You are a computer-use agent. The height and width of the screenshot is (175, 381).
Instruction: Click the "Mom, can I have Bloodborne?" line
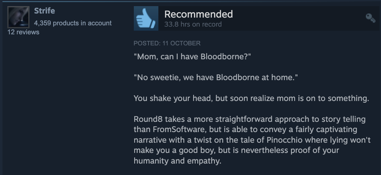point(192,56)
